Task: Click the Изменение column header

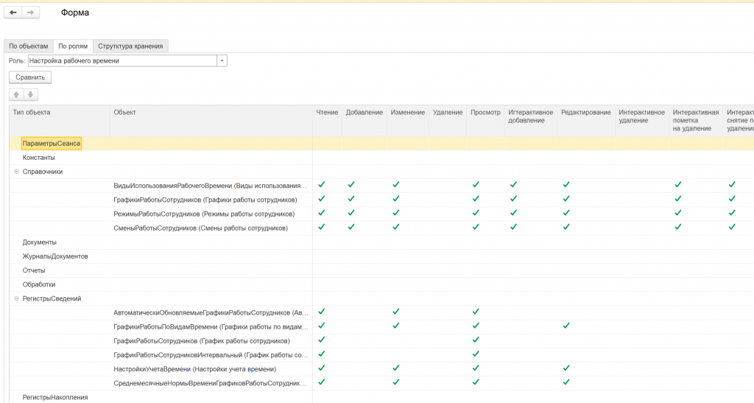Action: point(408,121)
